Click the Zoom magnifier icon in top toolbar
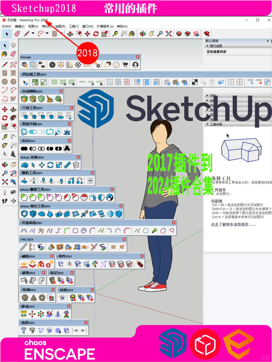The height and width of the screenshot is (362, 272). click(x=160, y=33)
